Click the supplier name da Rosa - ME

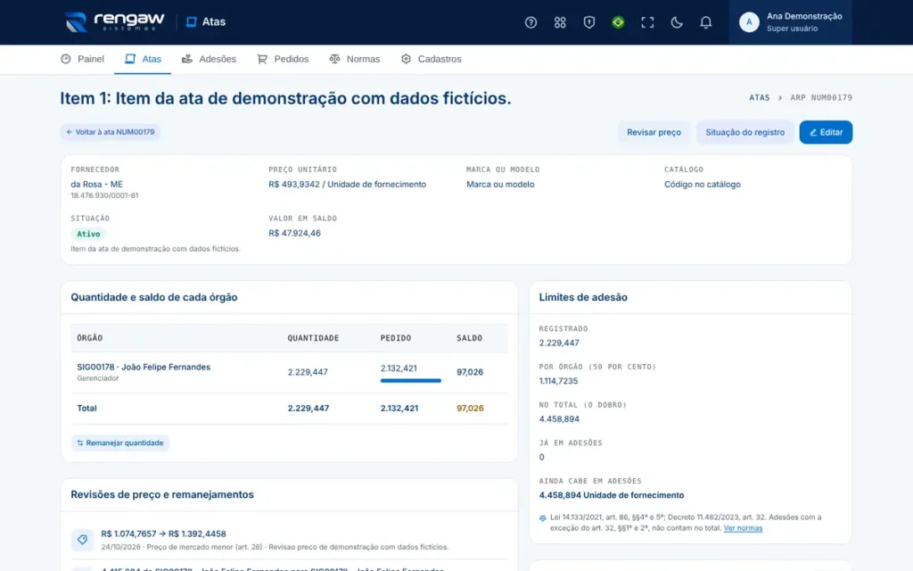tap(96, 184)
